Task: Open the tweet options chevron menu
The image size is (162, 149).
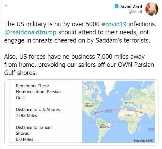Action: click(7, 6)
